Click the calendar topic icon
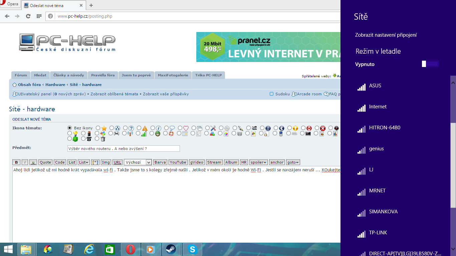 [x=185, y=134]
